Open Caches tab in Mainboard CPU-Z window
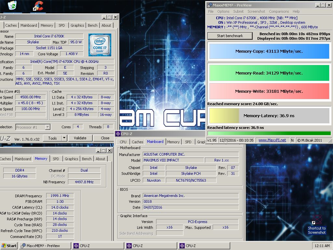 [138, 142]
